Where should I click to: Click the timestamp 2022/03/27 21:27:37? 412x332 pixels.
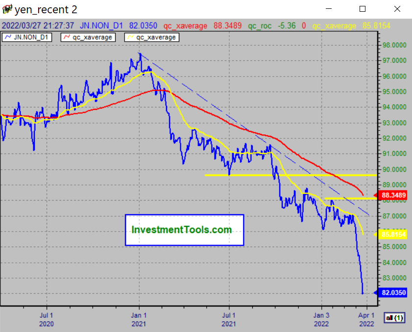coord(38,26)
